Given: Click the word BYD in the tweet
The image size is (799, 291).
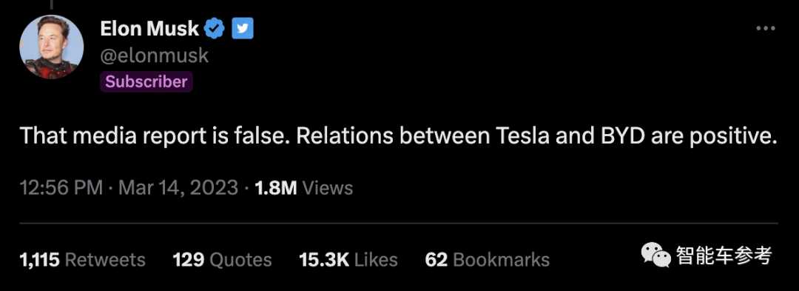Looking at the screenshot, I should (621, 136).
